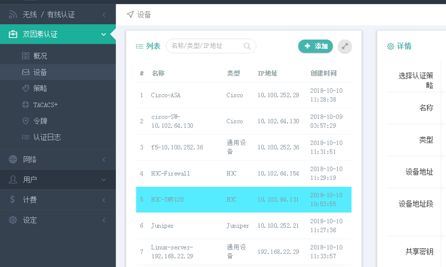The height and width of the screenshot is (267, 446).
Task: Toggle the 用户 menu chevron
Action: click(x=104, y=179)
